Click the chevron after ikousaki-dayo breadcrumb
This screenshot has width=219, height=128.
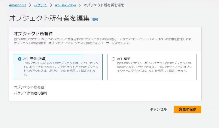(x=80, y=5)
